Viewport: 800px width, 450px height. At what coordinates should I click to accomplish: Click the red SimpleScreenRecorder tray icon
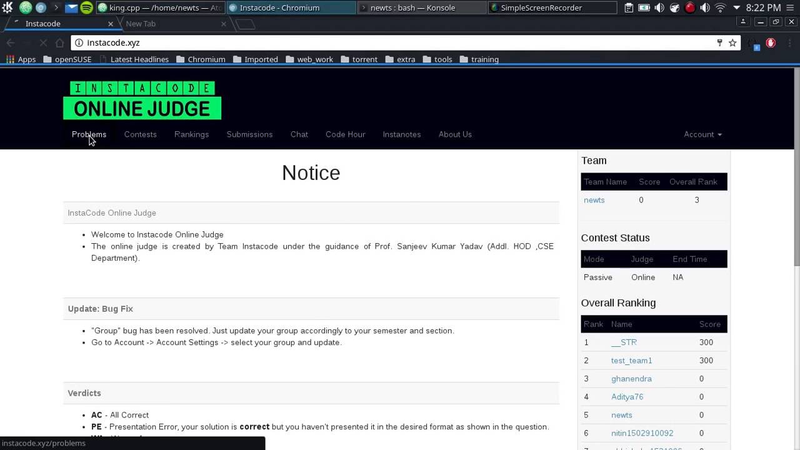(690, 7)
